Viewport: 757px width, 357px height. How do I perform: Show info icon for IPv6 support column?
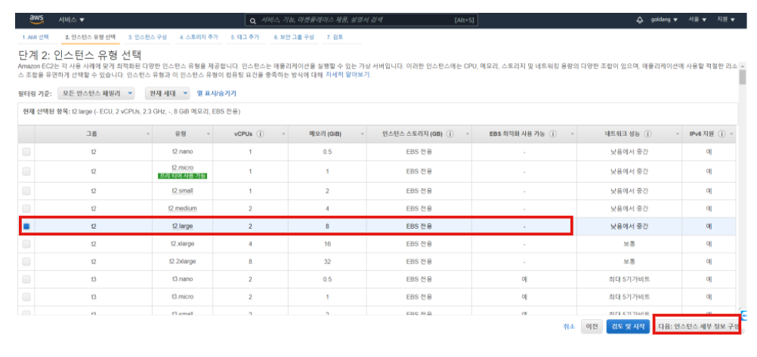point(721,134)
